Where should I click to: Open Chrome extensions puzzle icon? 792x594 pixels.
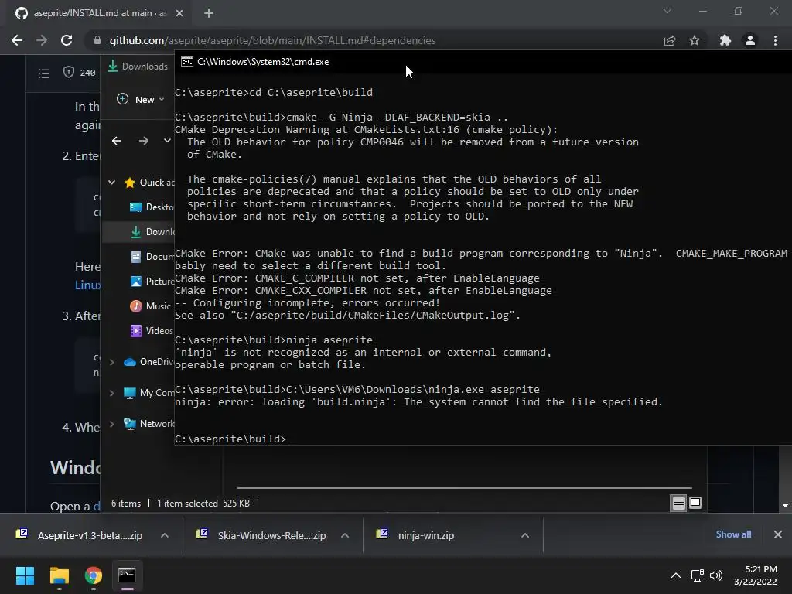pyautogui.click(x=725, y=40)
